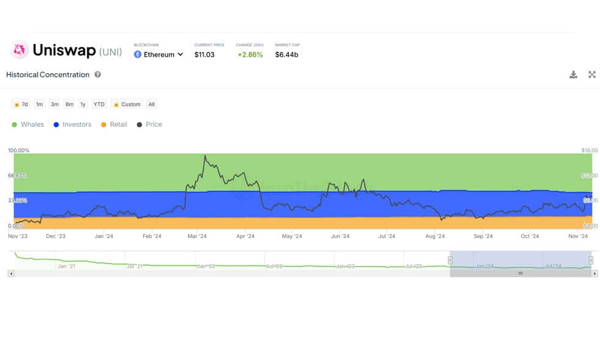
Task: Click the Ethereum coin icon
Action: point(138,55)
